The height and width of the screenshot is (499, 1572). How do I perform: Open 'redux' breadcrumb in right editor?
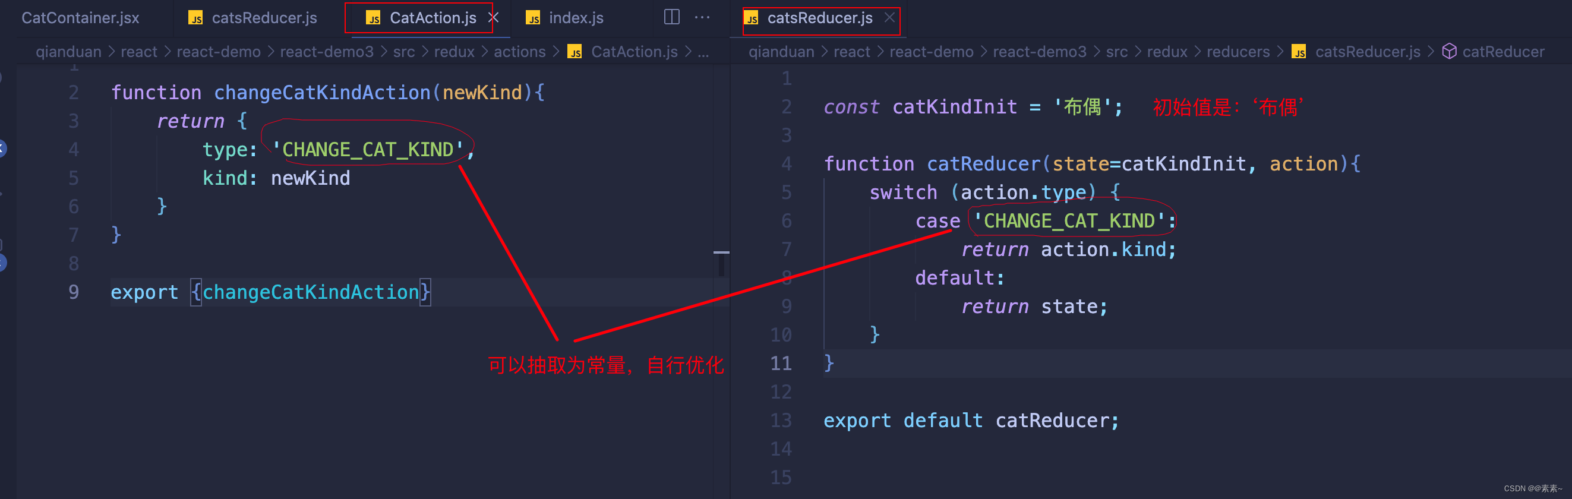tap(1167, 51)
